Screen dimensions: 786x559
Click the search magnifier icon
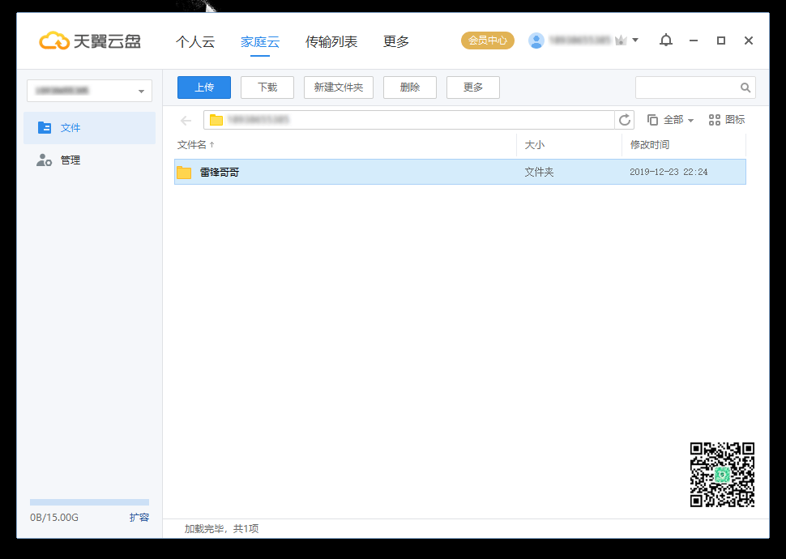pyautogui.click(x=745, y=87)
